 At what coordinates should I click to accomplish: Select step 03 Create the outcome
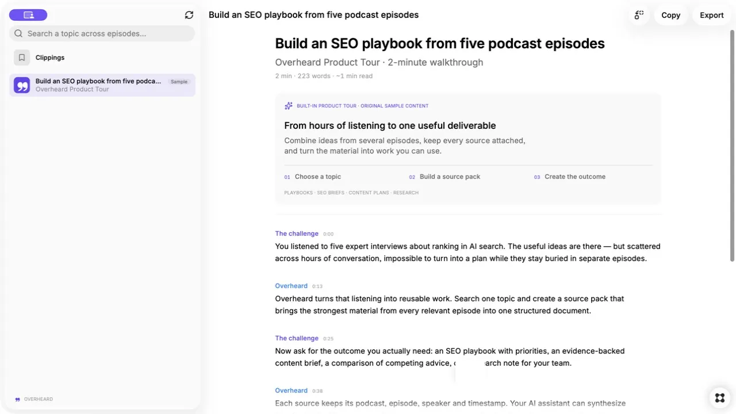coord(570,177)
